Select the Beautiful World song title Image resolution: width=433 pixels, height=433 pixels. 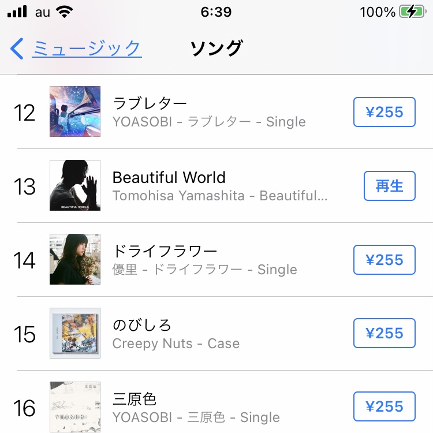tap(169, 177)
